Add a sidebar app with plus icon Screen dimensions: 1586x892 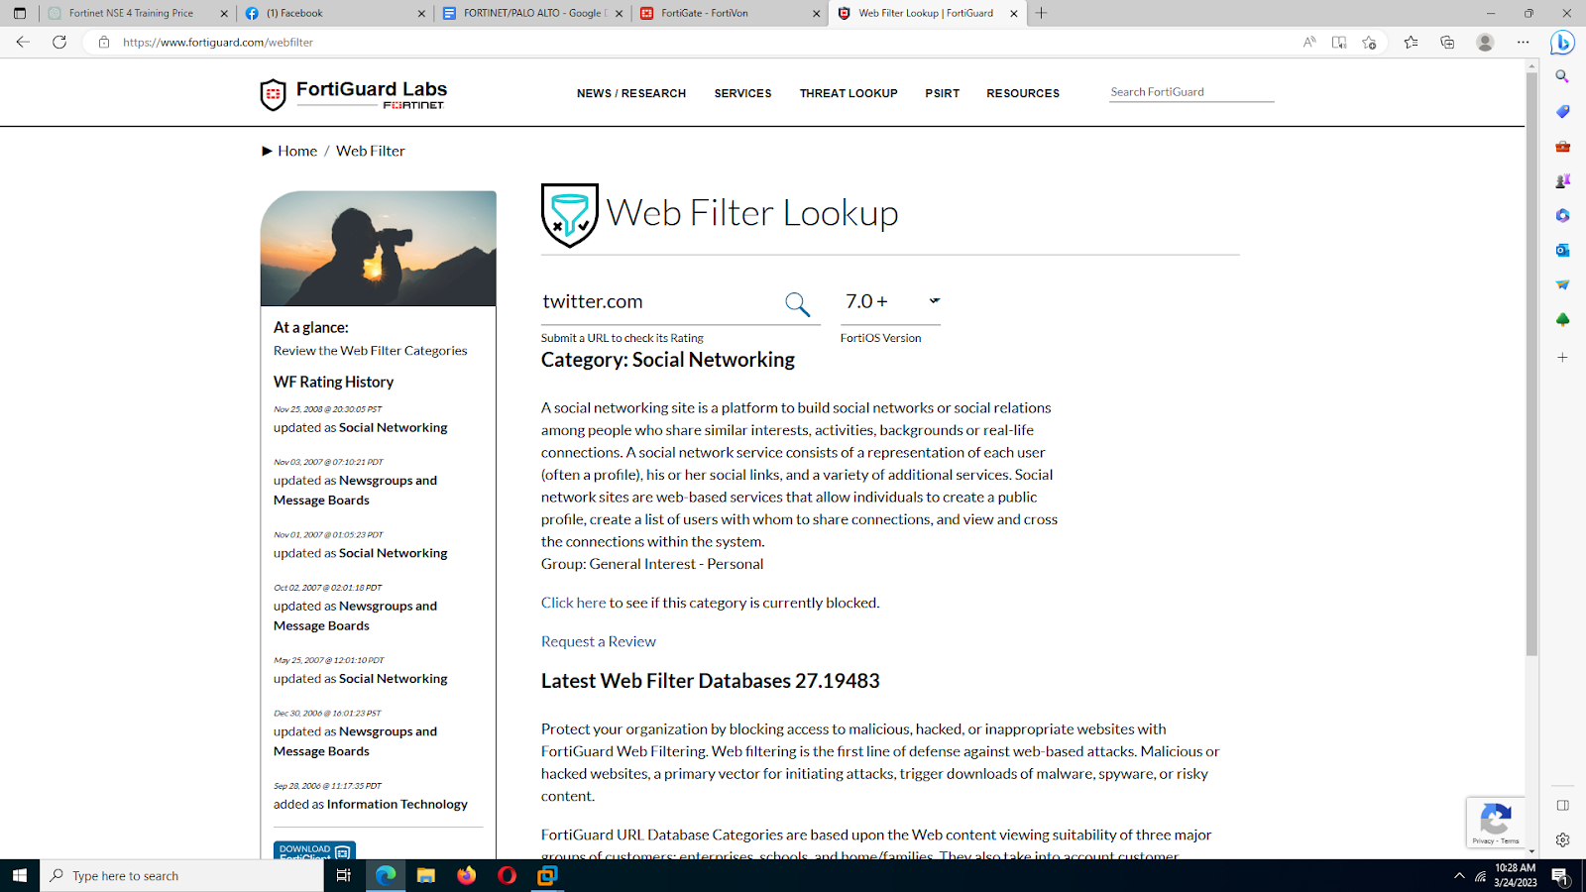point(1562,357)
